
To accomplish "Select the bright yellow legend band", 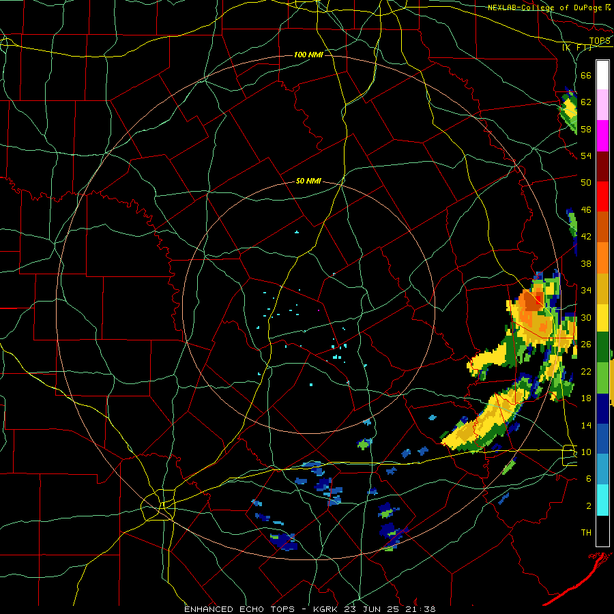I will pyautogui.click(x=602, y=318).
